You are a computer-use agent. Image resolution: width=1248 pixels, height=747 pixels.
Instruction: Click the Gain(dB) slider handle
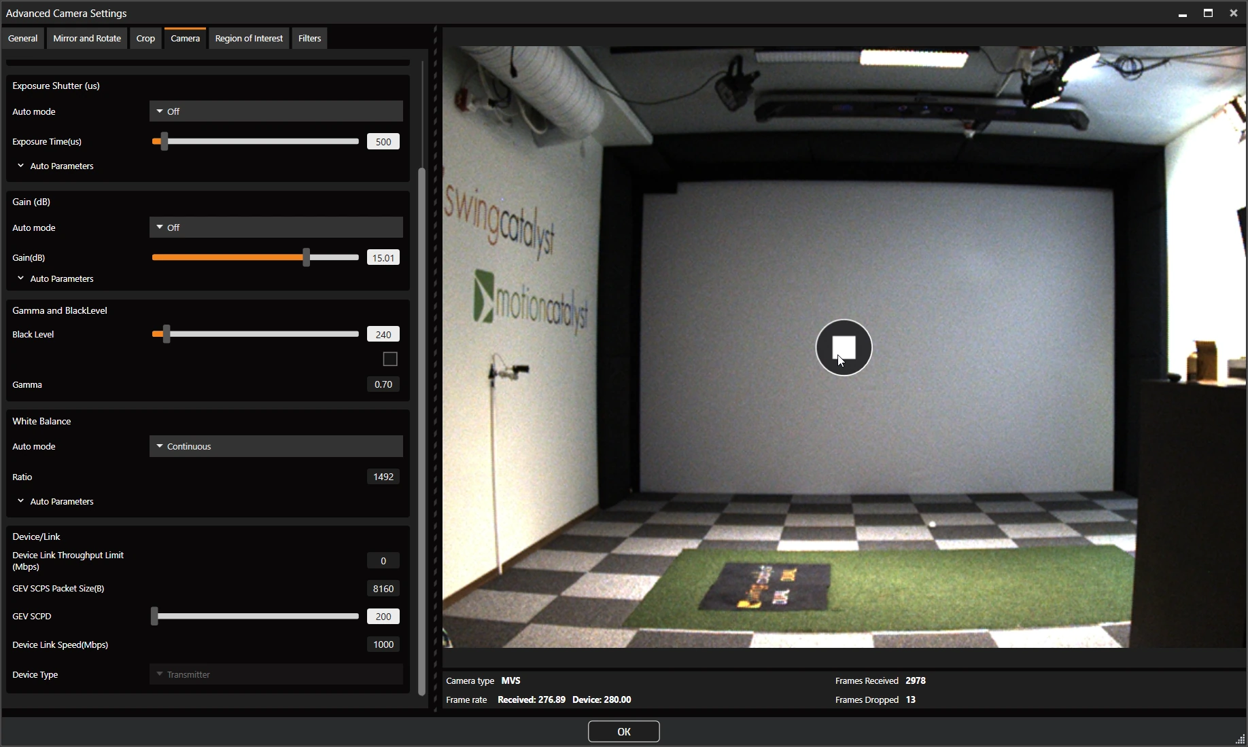(307, 257)
